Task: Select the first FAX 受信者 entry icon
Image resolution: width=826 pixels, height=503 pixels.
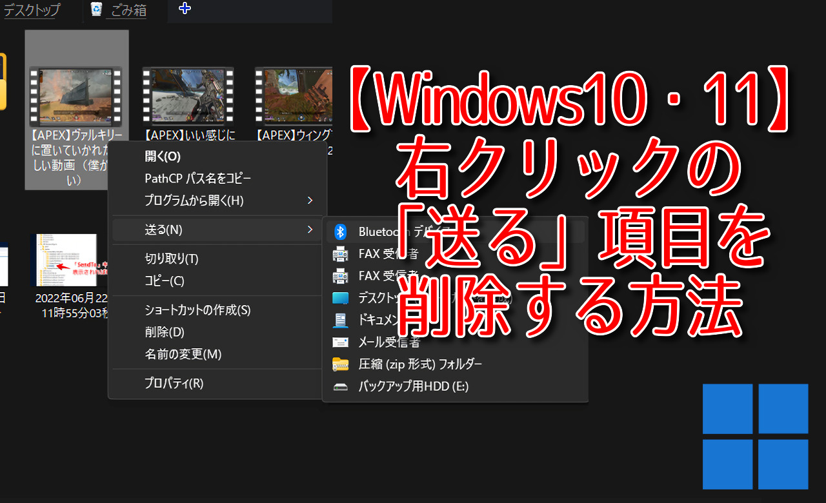Action: (x=340, y=254)
